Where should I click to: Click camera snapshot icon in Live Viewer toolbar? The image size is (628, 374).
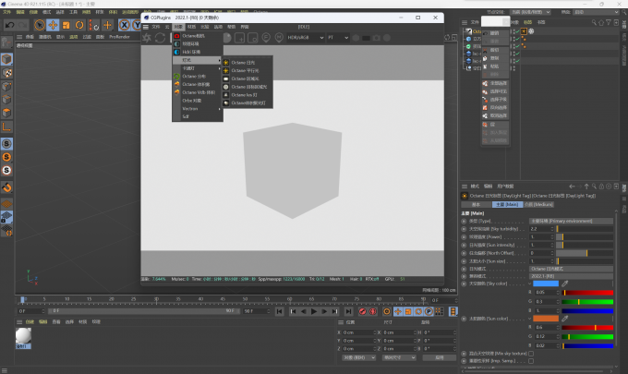377,38
